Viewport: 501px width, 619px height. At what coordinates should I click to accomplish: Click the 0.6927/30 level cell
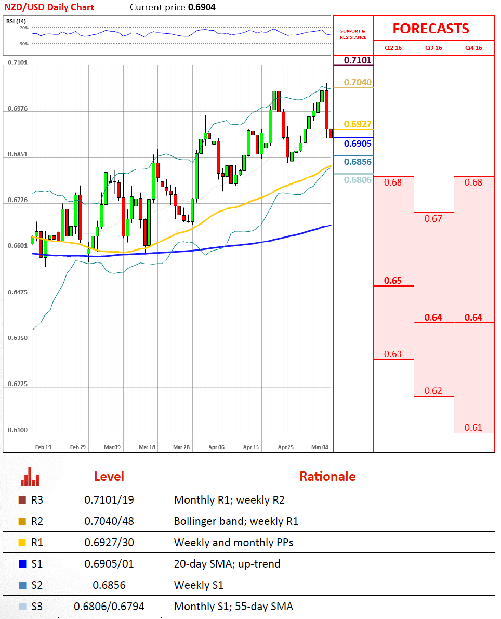[x=109, y=543]
